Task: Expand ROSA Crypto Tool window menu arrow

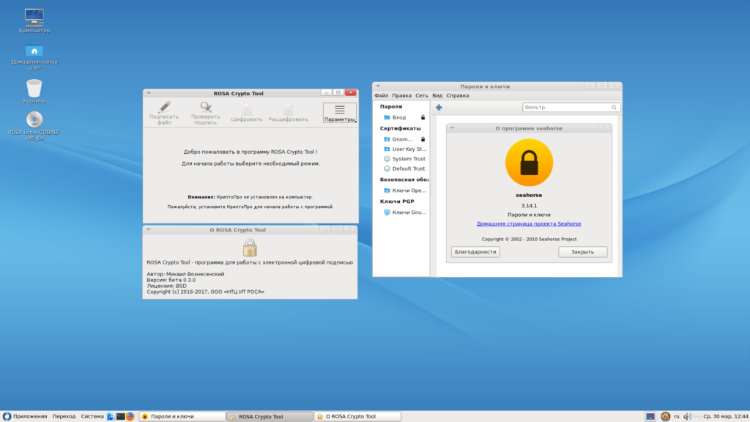Action: (x=149, y=93)
